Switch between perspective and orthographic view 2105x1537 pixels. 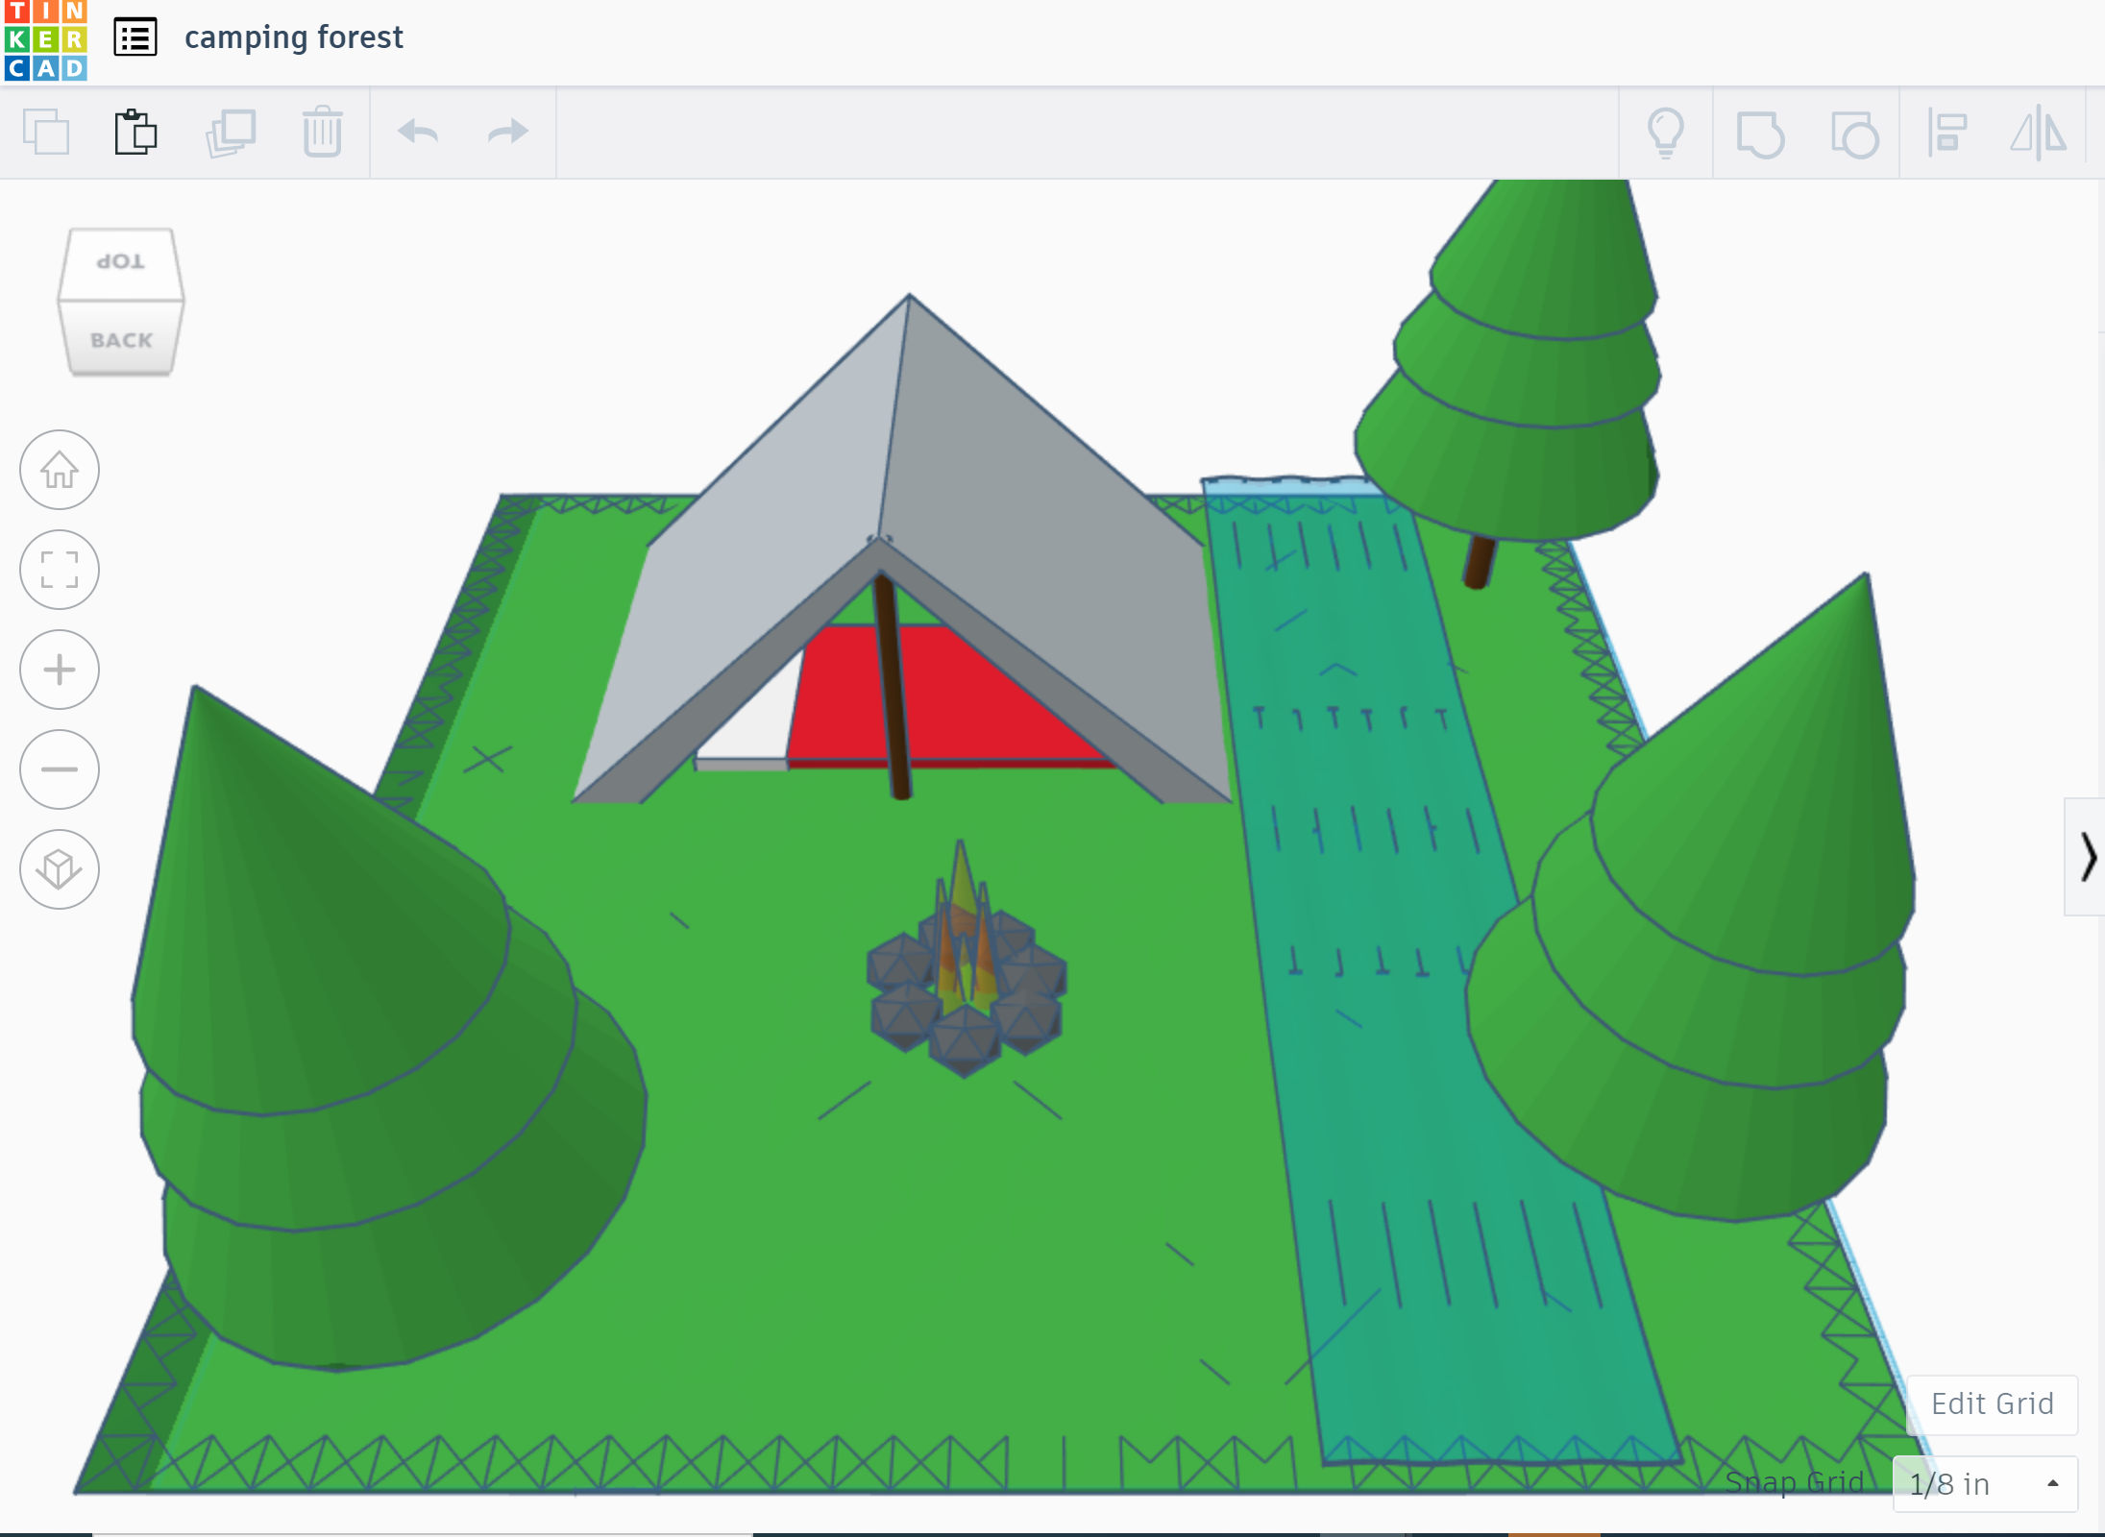59,869
